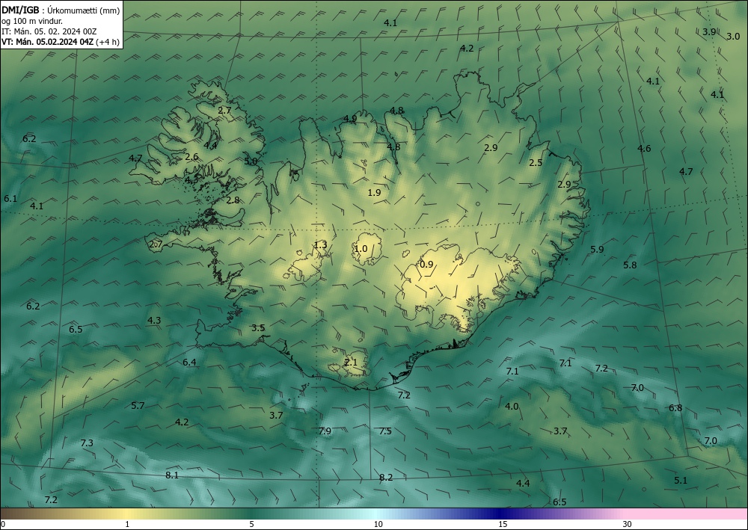748x530 pixels.
Task: Click the "7.3" value in the southwest ocean
Action: 87,443
